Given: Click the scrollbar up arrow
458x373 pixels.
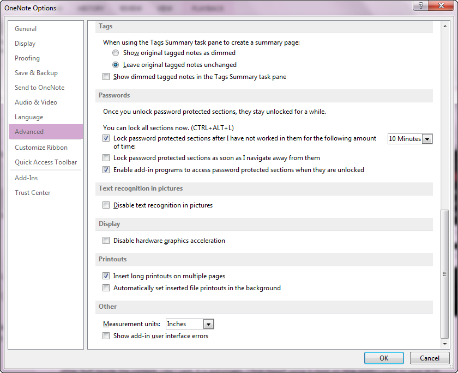Looking at the screenshot, I should 444,26.
